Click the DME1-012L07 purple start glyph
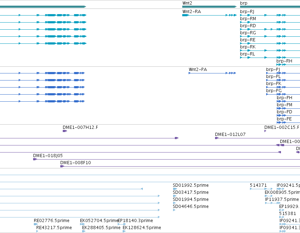This screenshot has width=300, height=233. (x=217, y=138)
